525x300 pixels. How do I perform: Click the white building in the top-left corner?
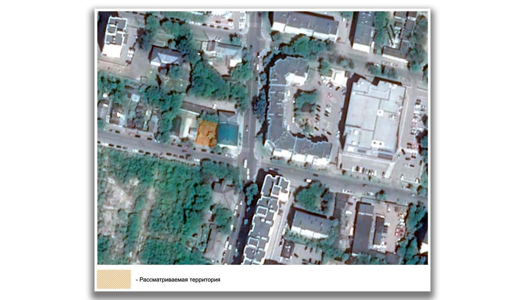click(x=114, y=36)
